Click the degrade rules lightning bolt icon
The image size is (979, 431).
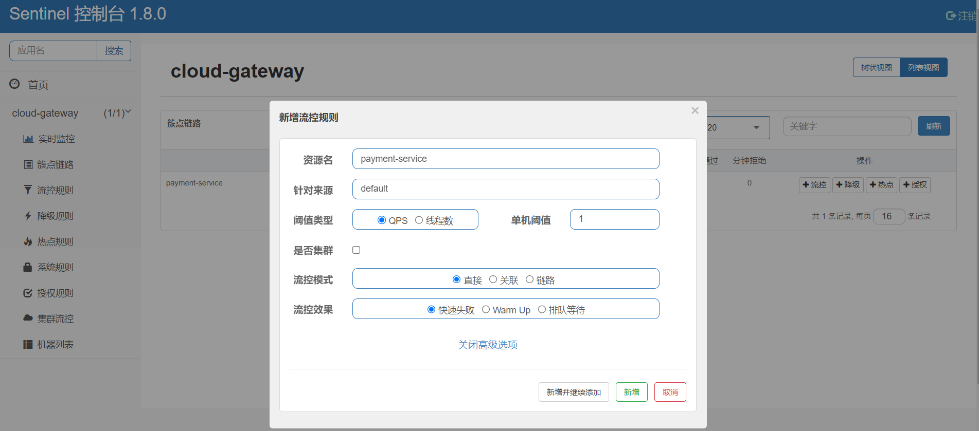(28, 216)
